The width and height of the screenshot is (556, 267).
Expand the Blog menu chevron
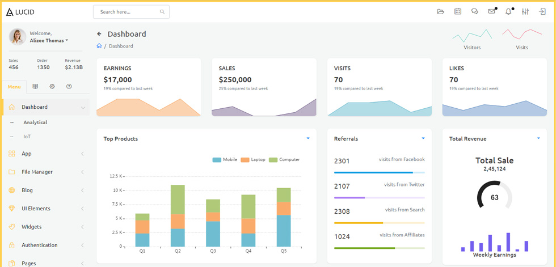tap(82, 190)
